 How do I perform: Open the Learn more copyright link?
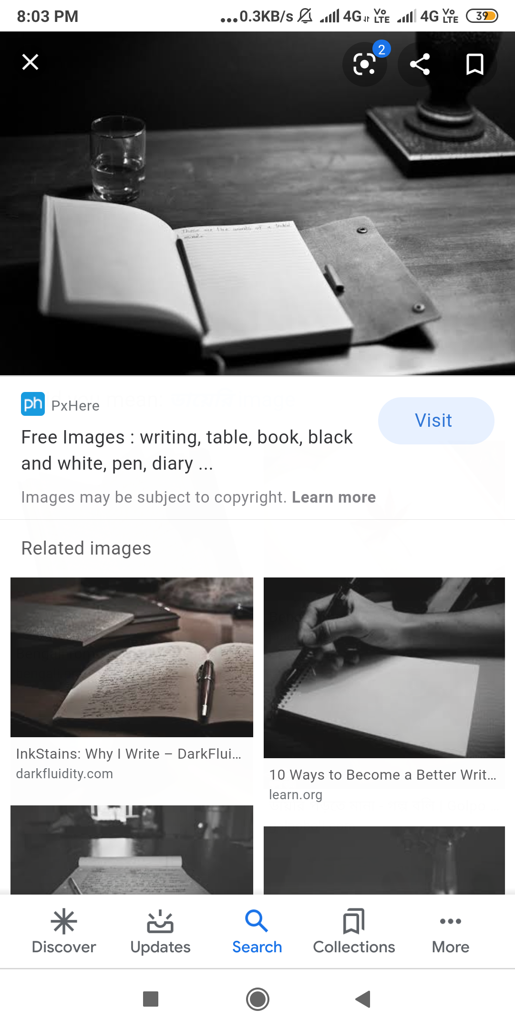[x=334, y=497]
